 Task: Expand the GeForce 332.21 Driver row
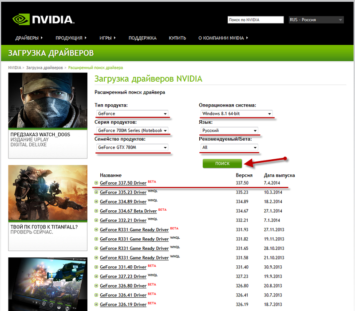[x=96, y=220]
